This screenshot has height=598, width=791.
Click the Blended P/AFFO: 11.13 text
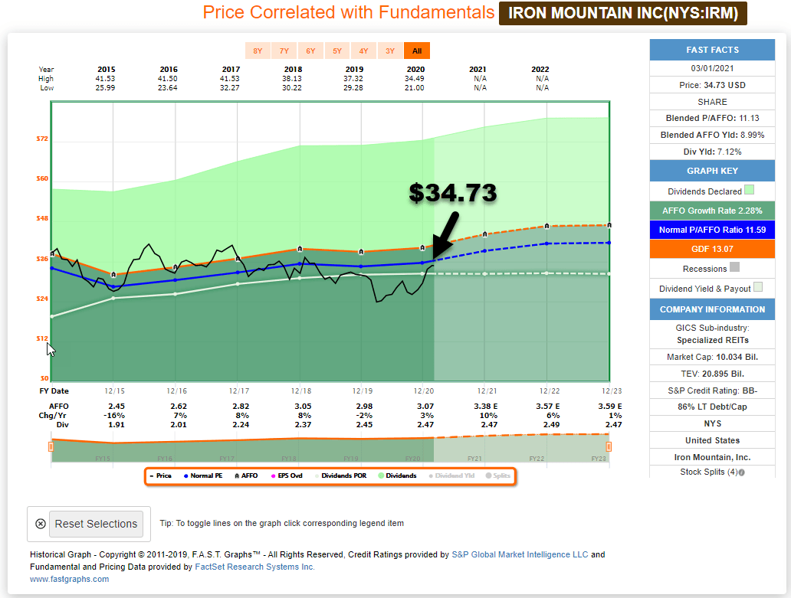(712, 118)
